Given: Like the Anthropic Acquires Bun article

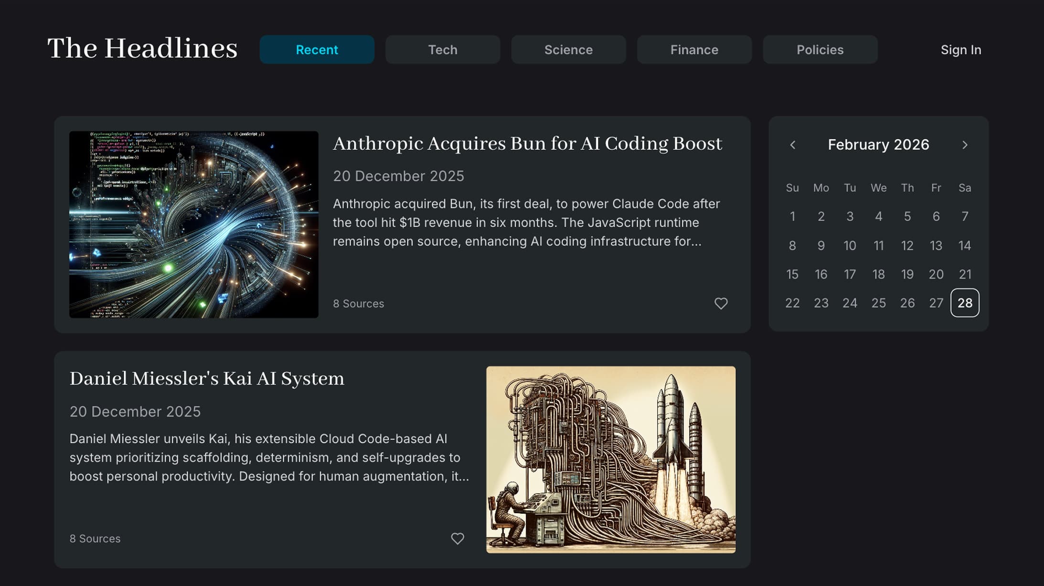Looking at the screenshot, I should tap(721, 303).
